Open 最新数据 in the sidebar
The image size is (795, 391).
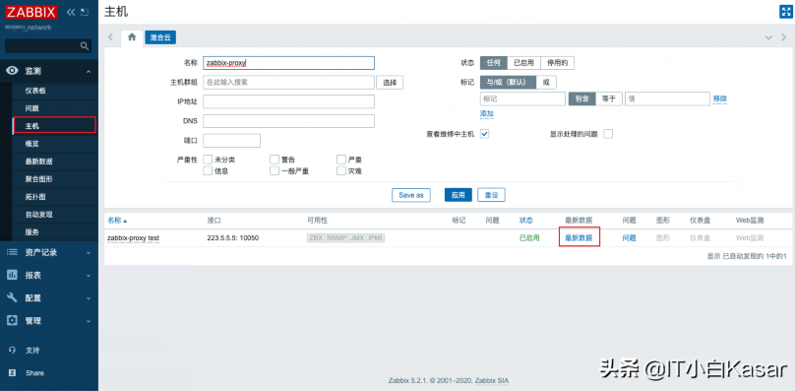tap(39, 162)
